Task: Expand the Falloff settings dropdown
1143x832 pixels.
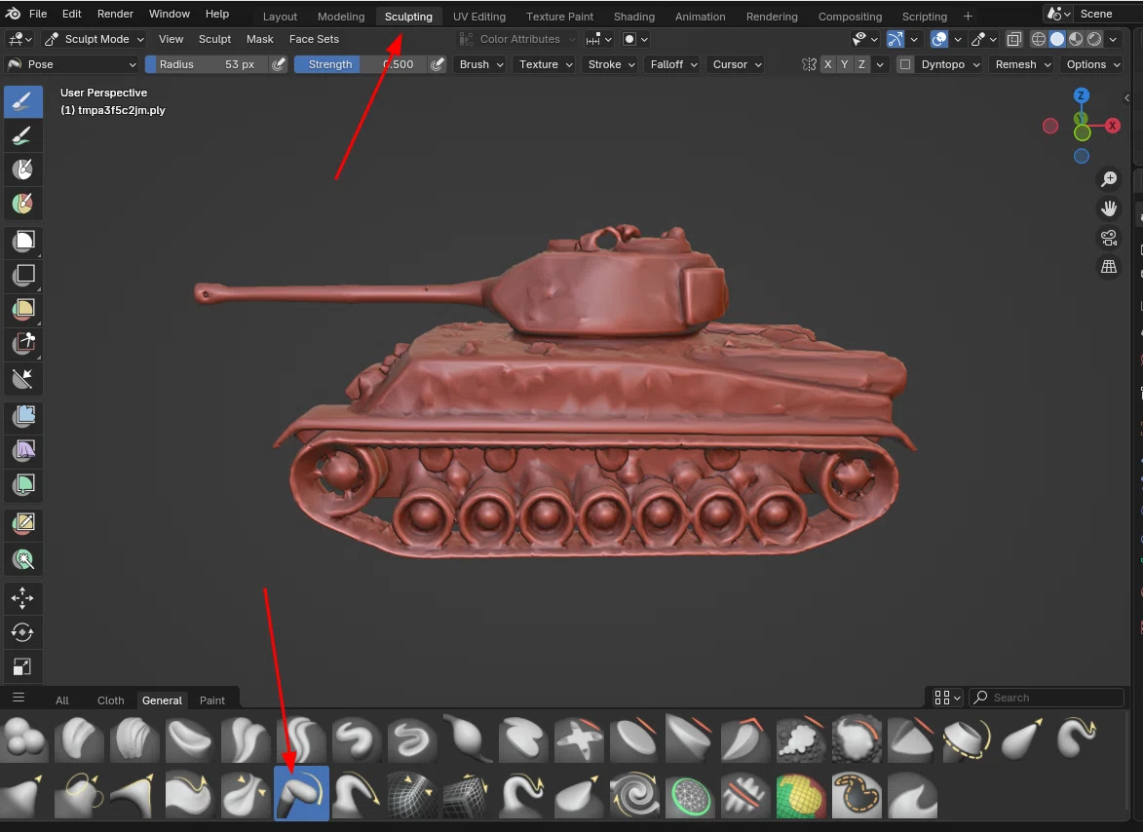Action: pyautogui.click(x=673, y=64)
